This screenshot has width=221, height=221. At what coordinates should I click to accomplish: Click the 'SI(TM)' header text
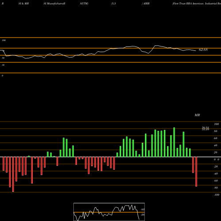click(84, 4)
